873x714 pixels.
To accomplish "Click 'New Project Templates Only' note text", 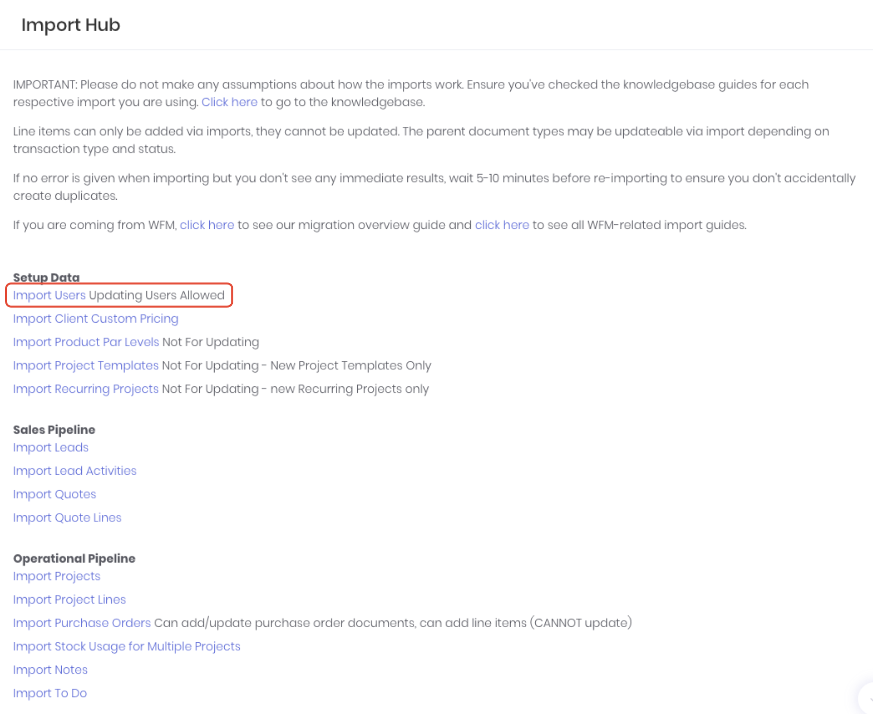I will tap(351, 366).
